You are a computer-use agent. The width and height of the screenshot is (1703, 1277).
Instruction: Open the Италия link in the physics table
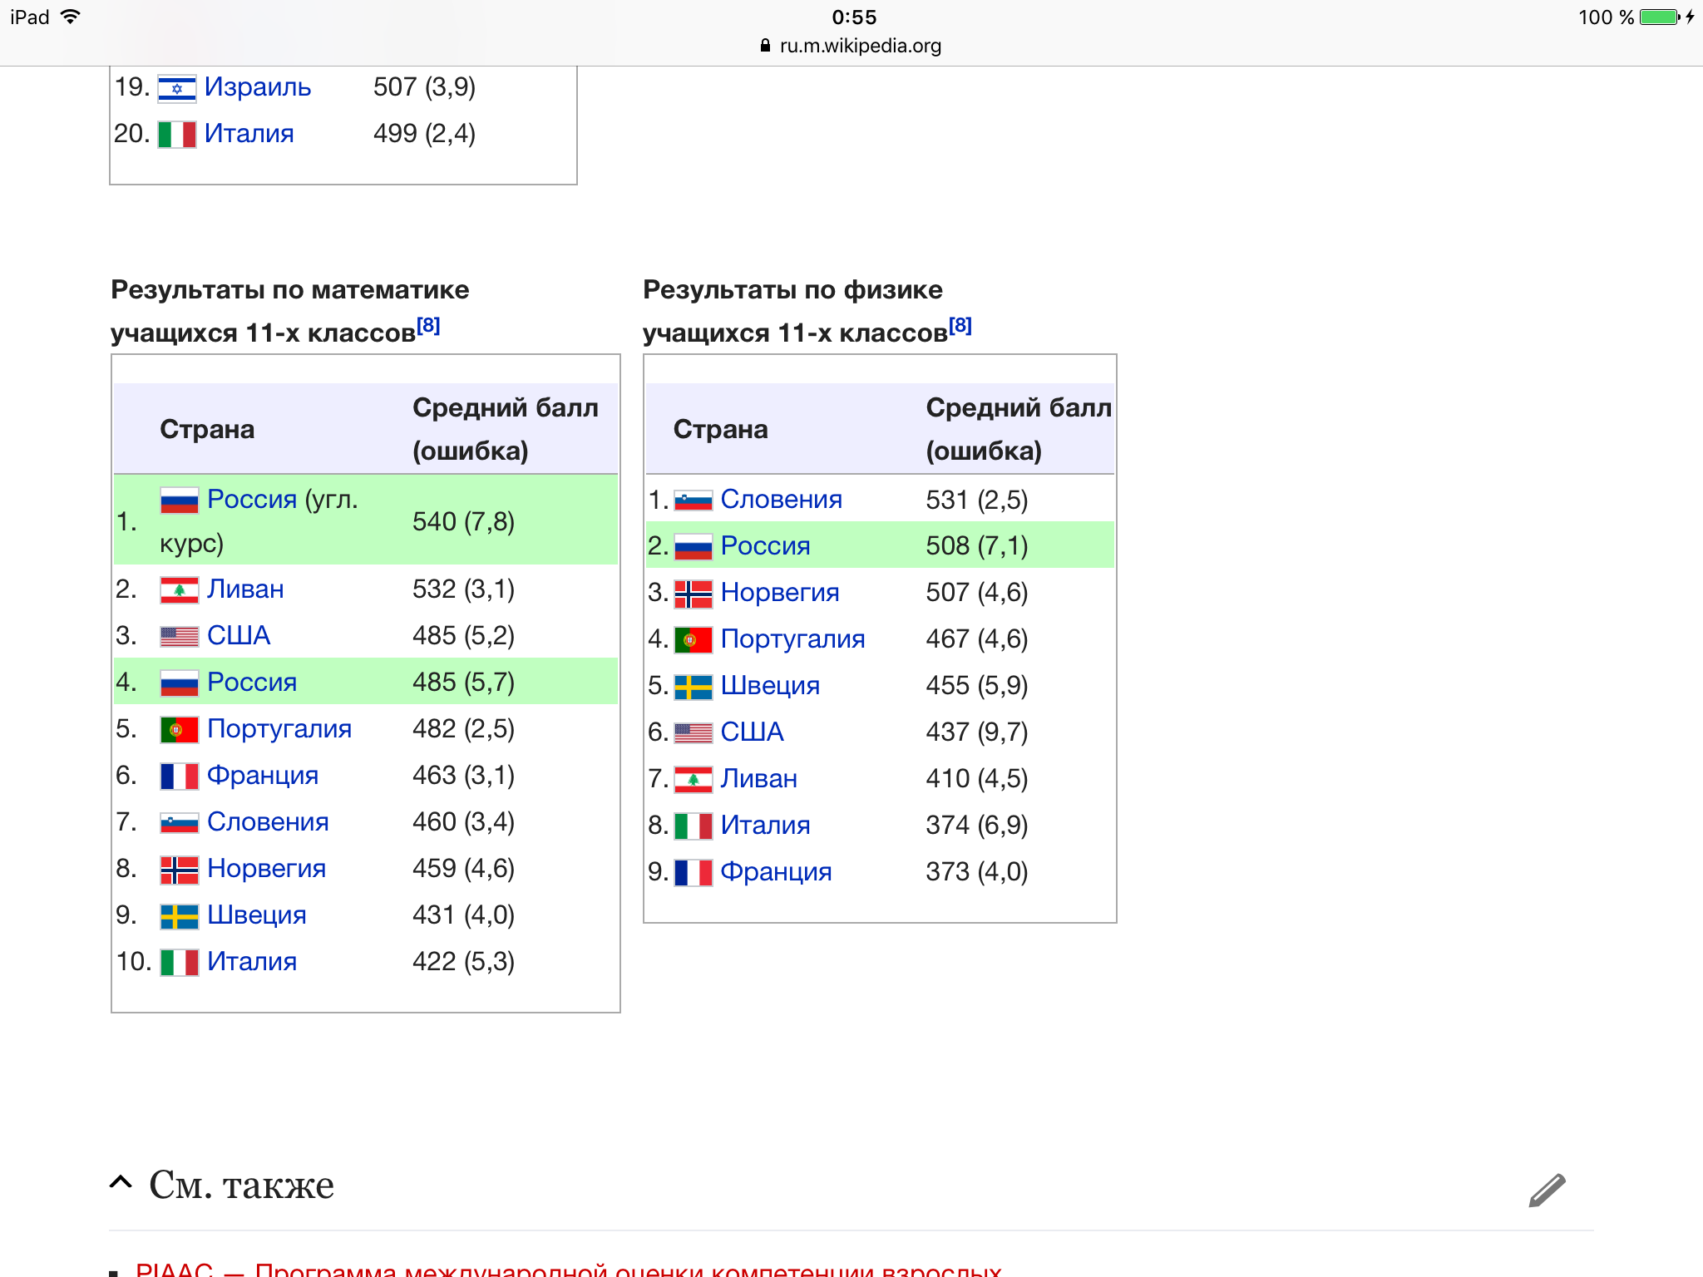click(x=766, y=825)
